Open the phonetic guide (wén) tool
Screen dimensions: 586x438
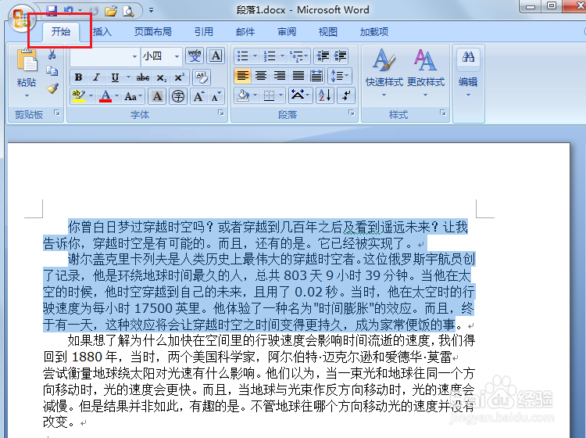[195, 56]
